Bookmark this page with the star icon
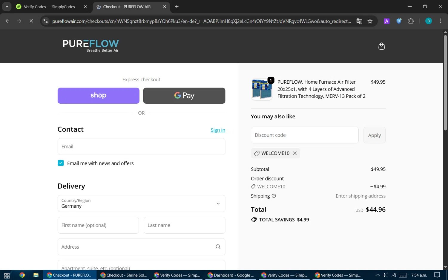Screen dimensions: 448x280 [370, 21]
